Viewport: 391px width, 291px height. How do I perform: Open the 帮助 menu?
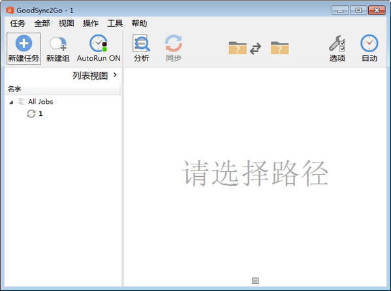pyautogui.click(x=139, y=23)
